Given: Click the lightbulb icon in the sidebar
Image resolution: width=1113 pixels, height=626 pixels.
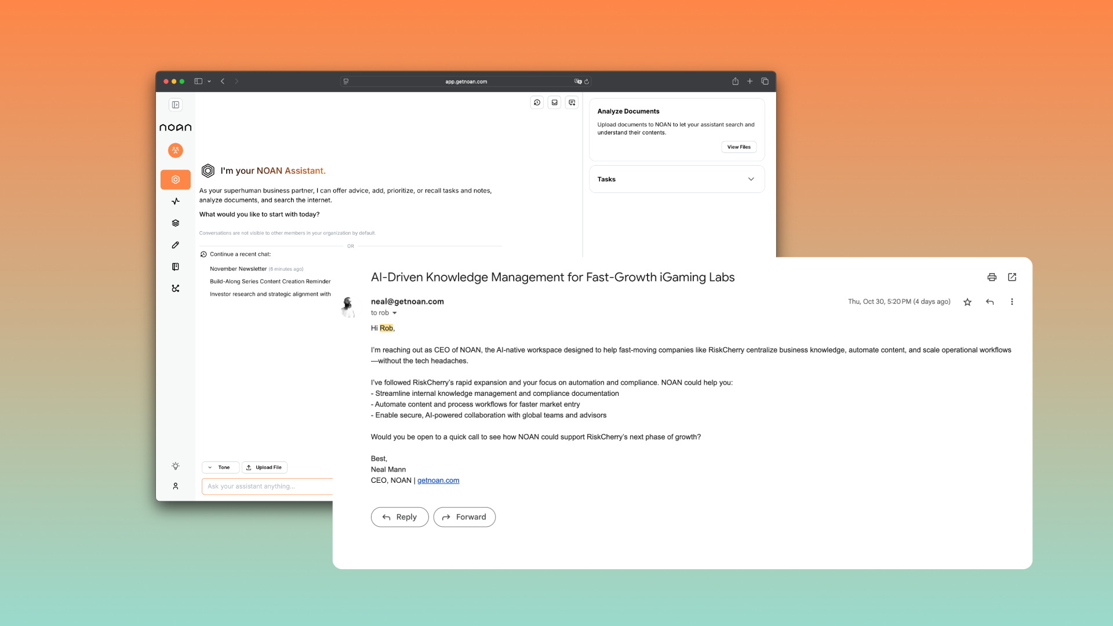Looking at the screenshot, I should click(x=175, y=466).
